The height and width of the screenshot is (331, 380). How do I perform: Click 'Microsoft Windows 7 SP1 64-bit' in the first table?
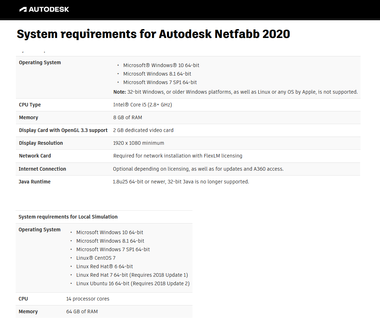[x=160, y=82]
